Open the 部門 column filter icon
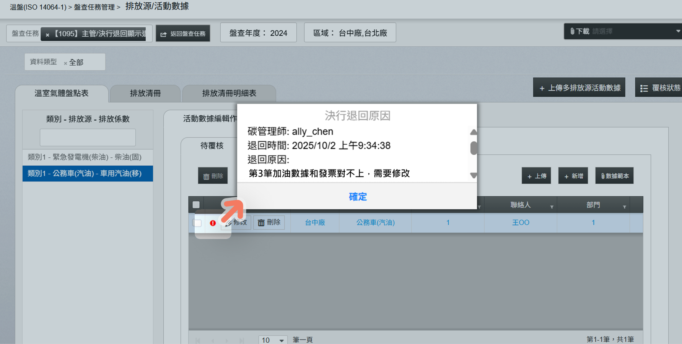Screen dimensions: 682x344 pos(624,207)
